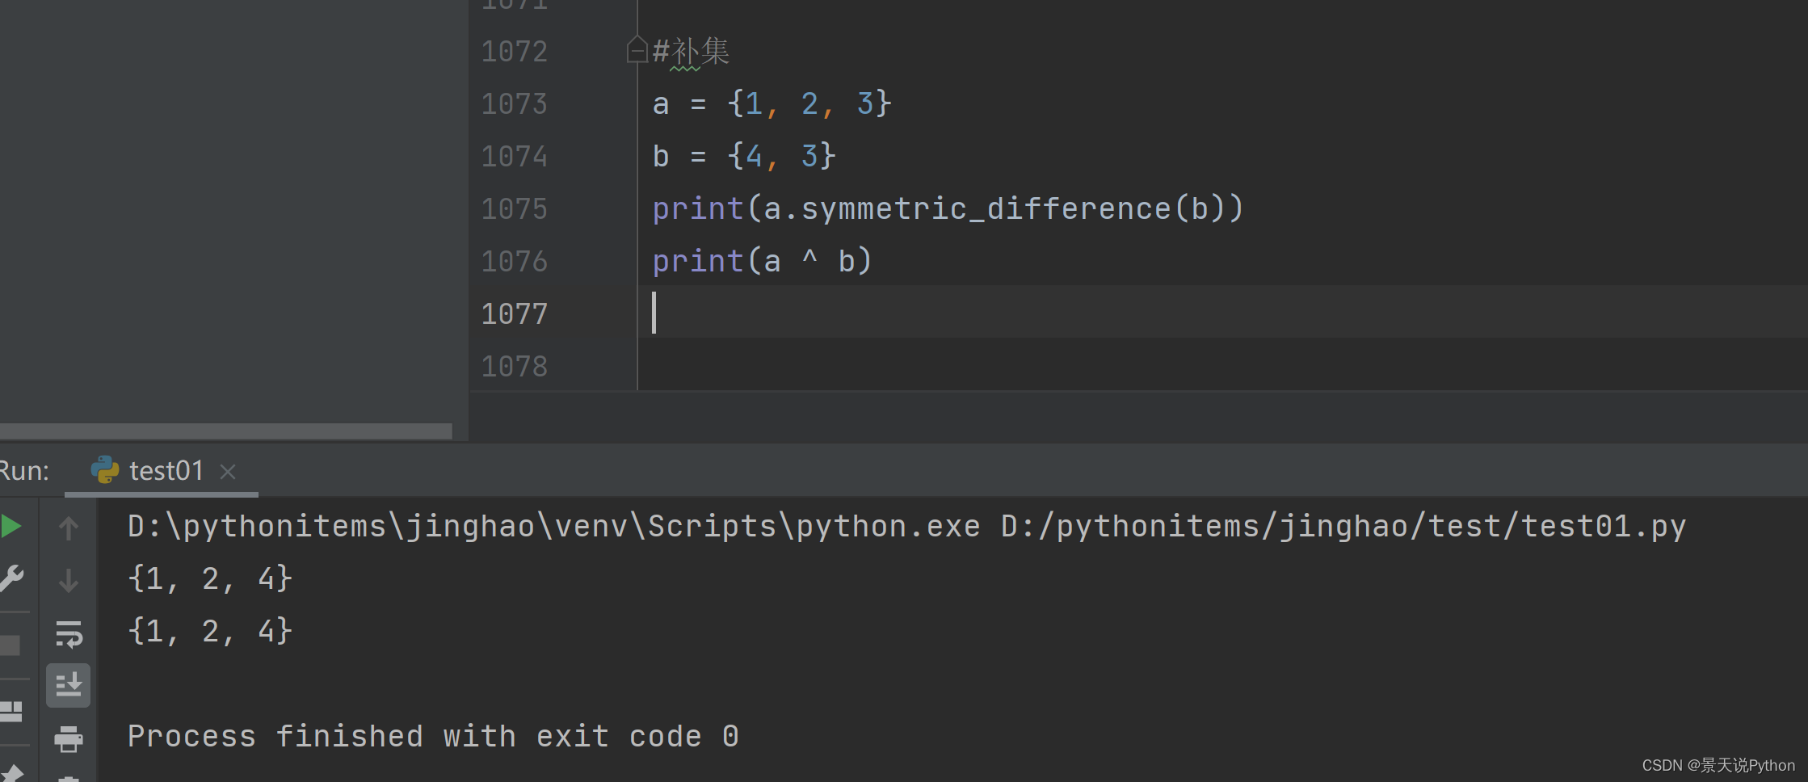Rerun test01 with the green play icon
The width and height of the screenshot is (1808, 782).
click(11, 527)
